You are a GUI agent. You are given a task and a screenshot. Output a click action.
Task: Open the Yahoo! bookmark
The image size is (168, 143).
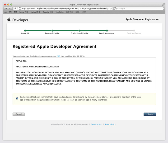35,12
